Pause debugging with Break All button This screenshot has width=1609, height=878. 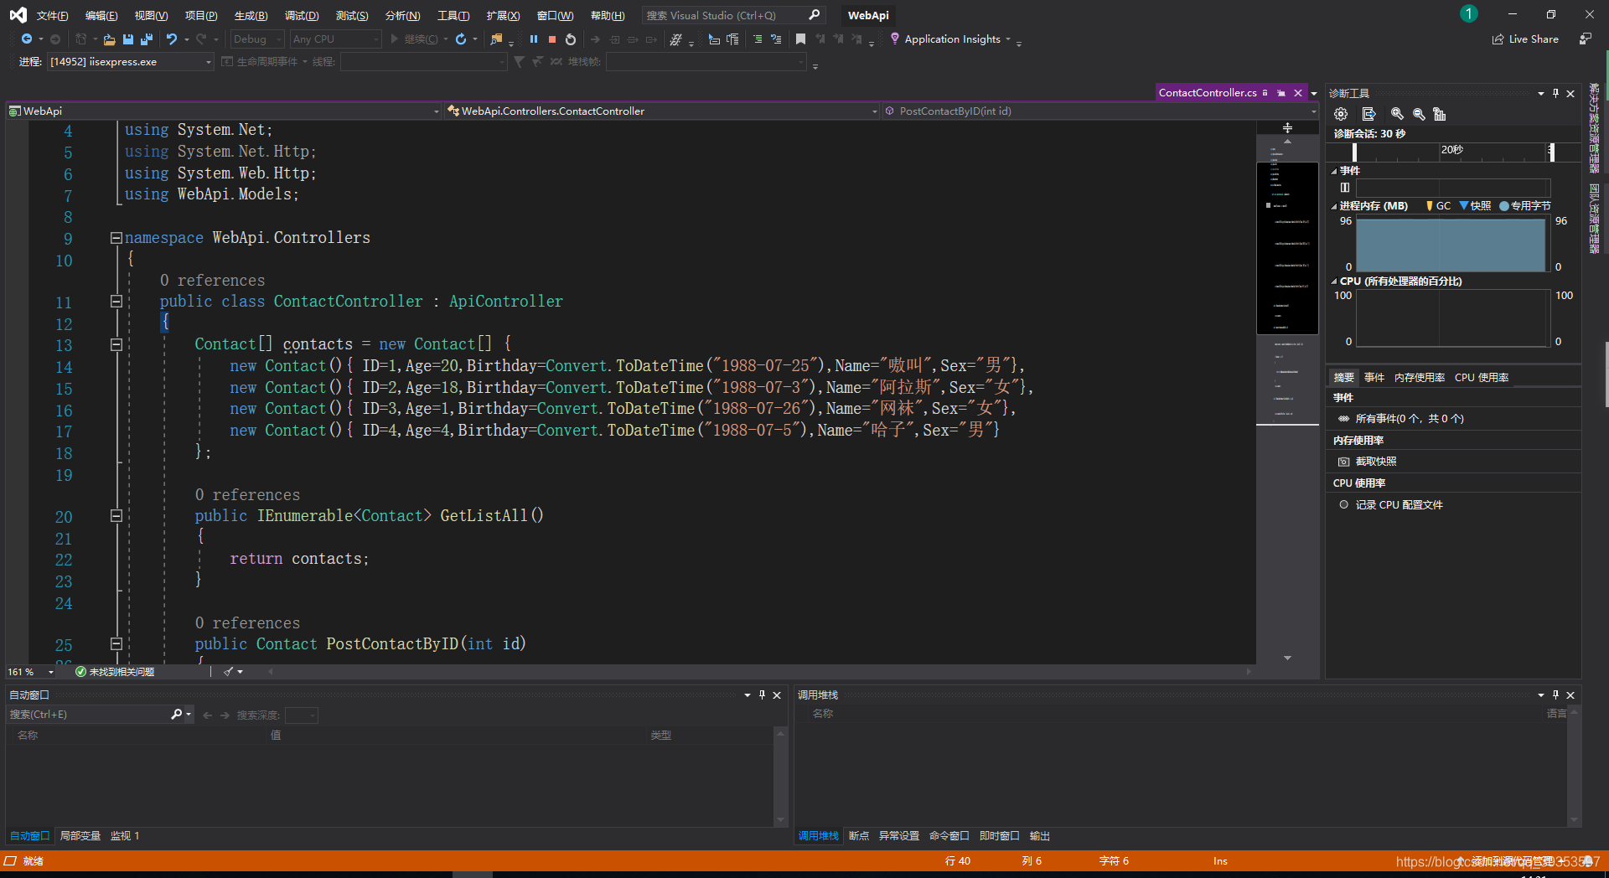coord(534,39)
